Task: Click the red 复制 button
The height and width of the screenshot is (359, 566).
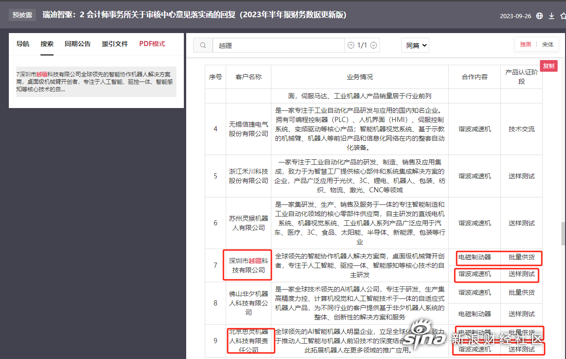Action: pyautogui.click(x=549, y=66)
